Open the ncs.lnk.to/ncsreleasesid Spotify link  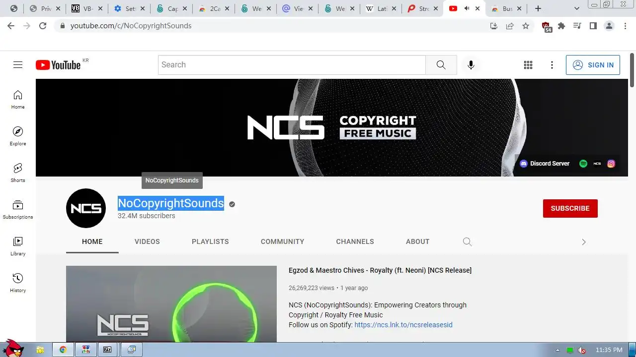point(403,325)
